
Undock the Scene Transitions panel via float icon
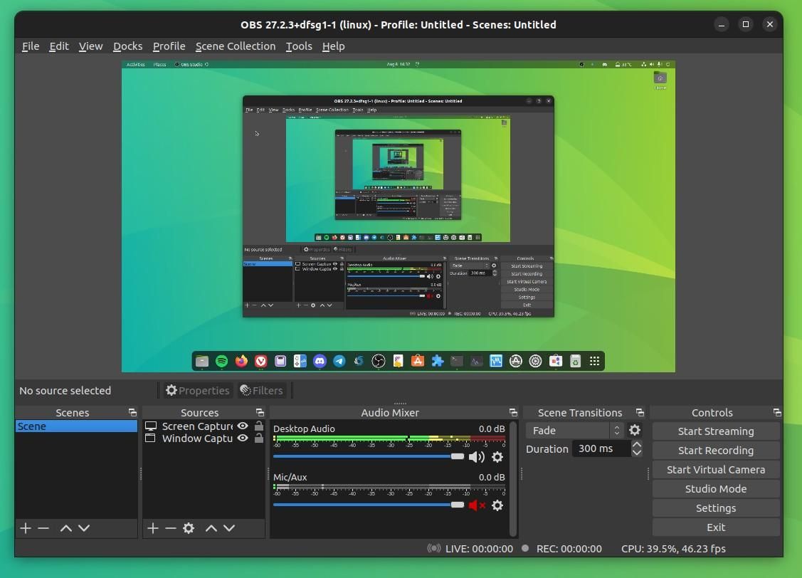[x=640, y=412]
